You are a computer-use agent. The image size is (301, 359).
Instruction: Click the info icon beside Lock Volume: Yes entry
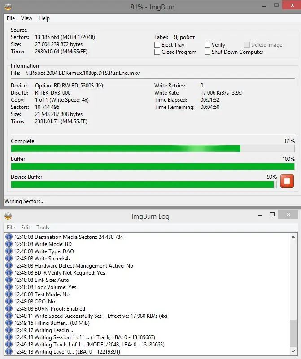pos(9,287)
